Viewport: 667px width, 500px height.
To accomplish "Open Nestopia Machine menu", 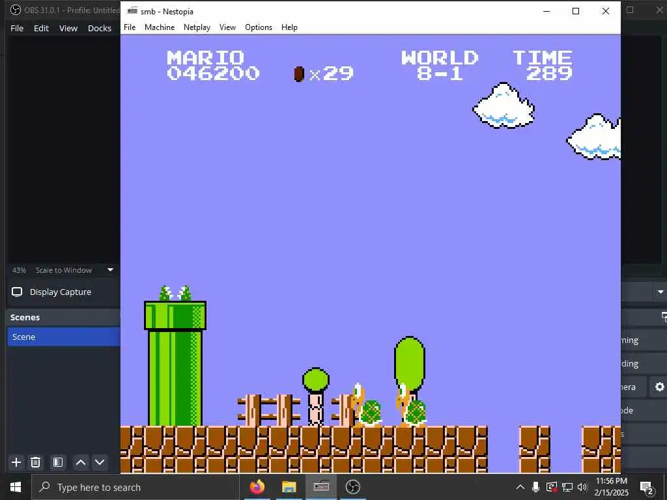I will click(x=160, y=27).
